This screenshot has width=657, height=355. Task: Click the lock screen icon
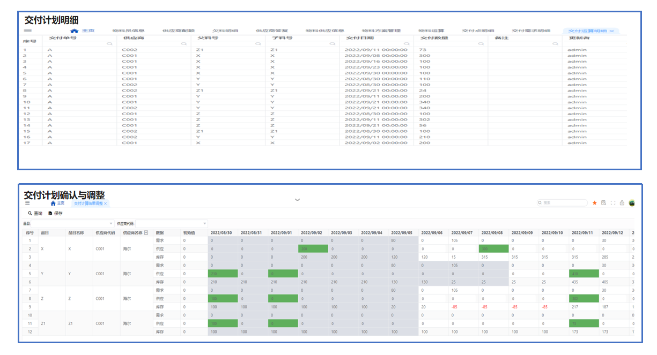pos(622,203)
